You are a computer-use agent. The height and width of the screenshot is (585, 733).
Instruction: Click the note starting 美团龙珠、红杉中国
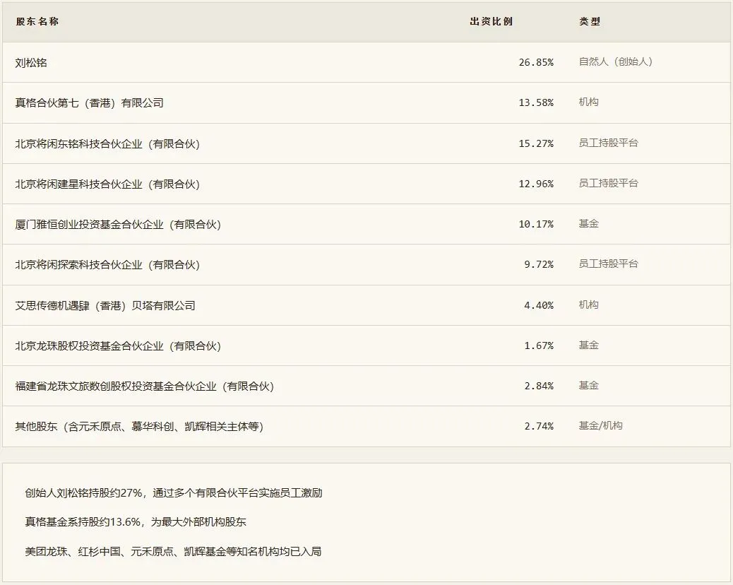[174, 551]
